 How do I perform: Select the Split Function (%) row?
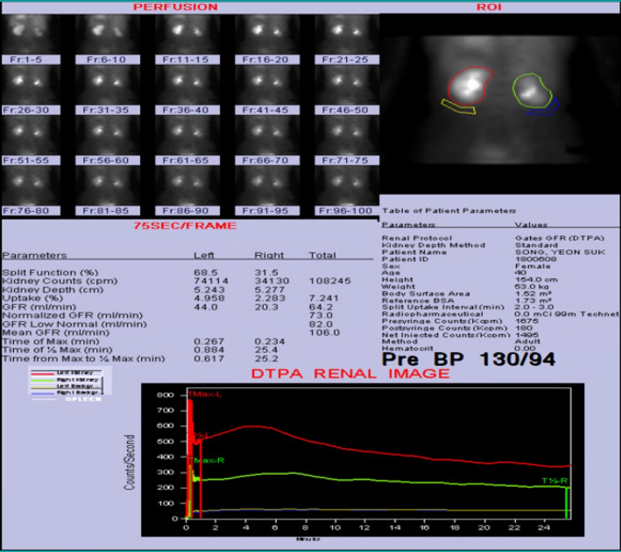187,273
